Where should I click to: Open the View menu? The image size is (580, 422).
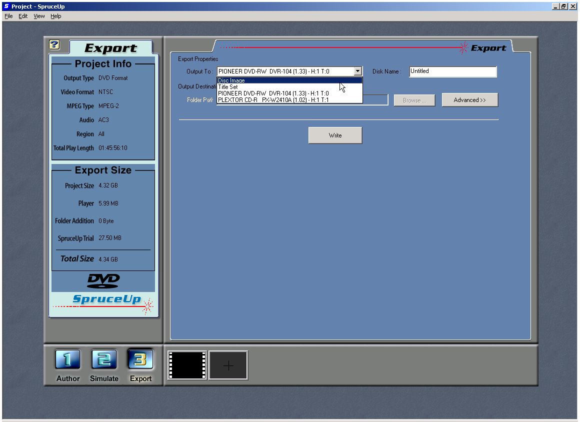click(x=39, y=16)
